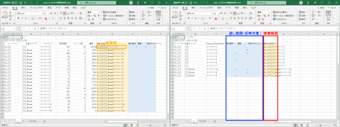Click red Font Color button in right window
This screenshot has width=340, height=127.
click(215, 18)
